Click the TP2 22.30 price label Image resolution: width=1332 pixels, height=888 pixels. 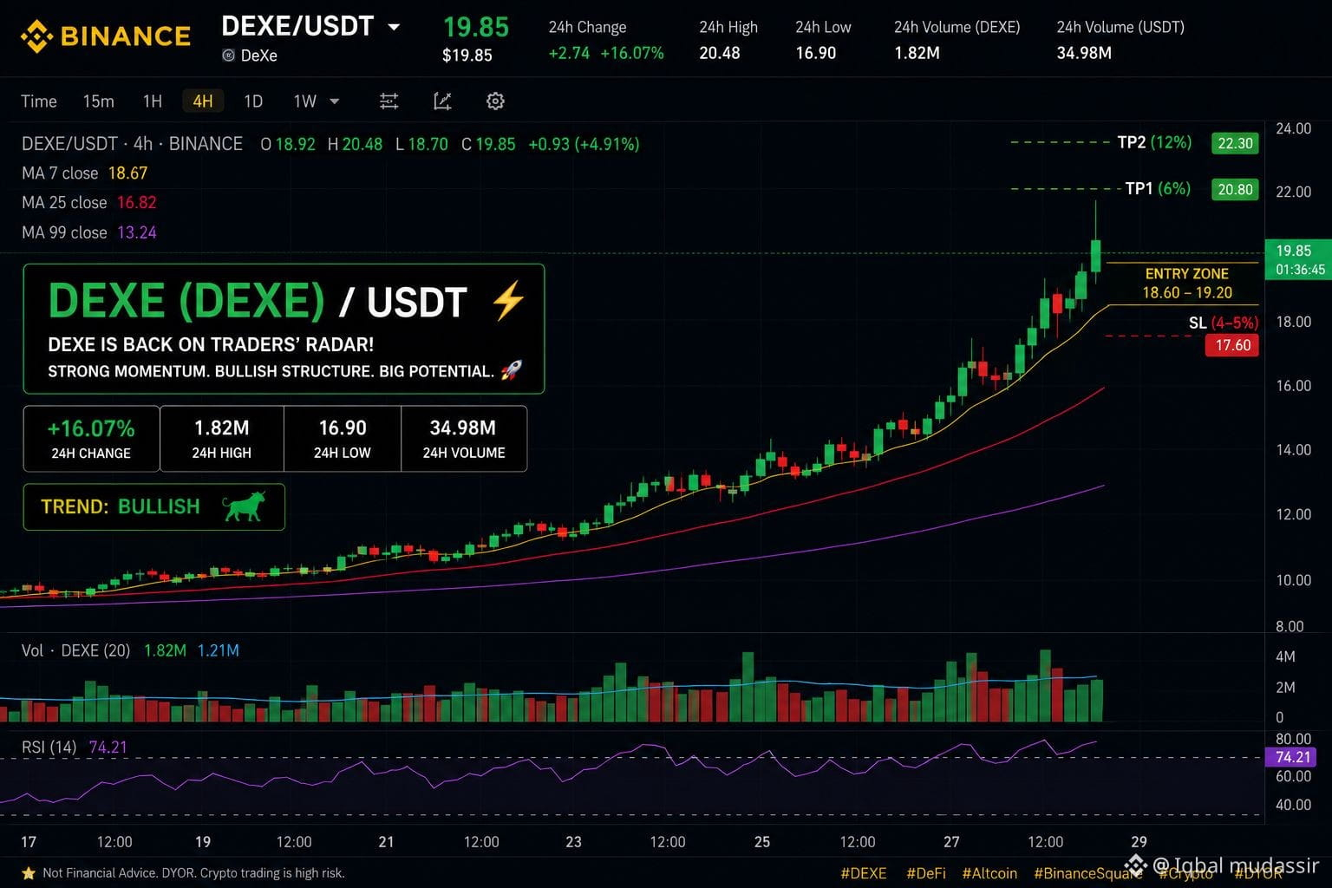point(1235,143)
